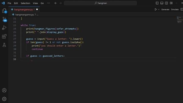The width and height of the screenshot is (183, 103).
Task: Click the hangman search command center
Action: point(100,3)
